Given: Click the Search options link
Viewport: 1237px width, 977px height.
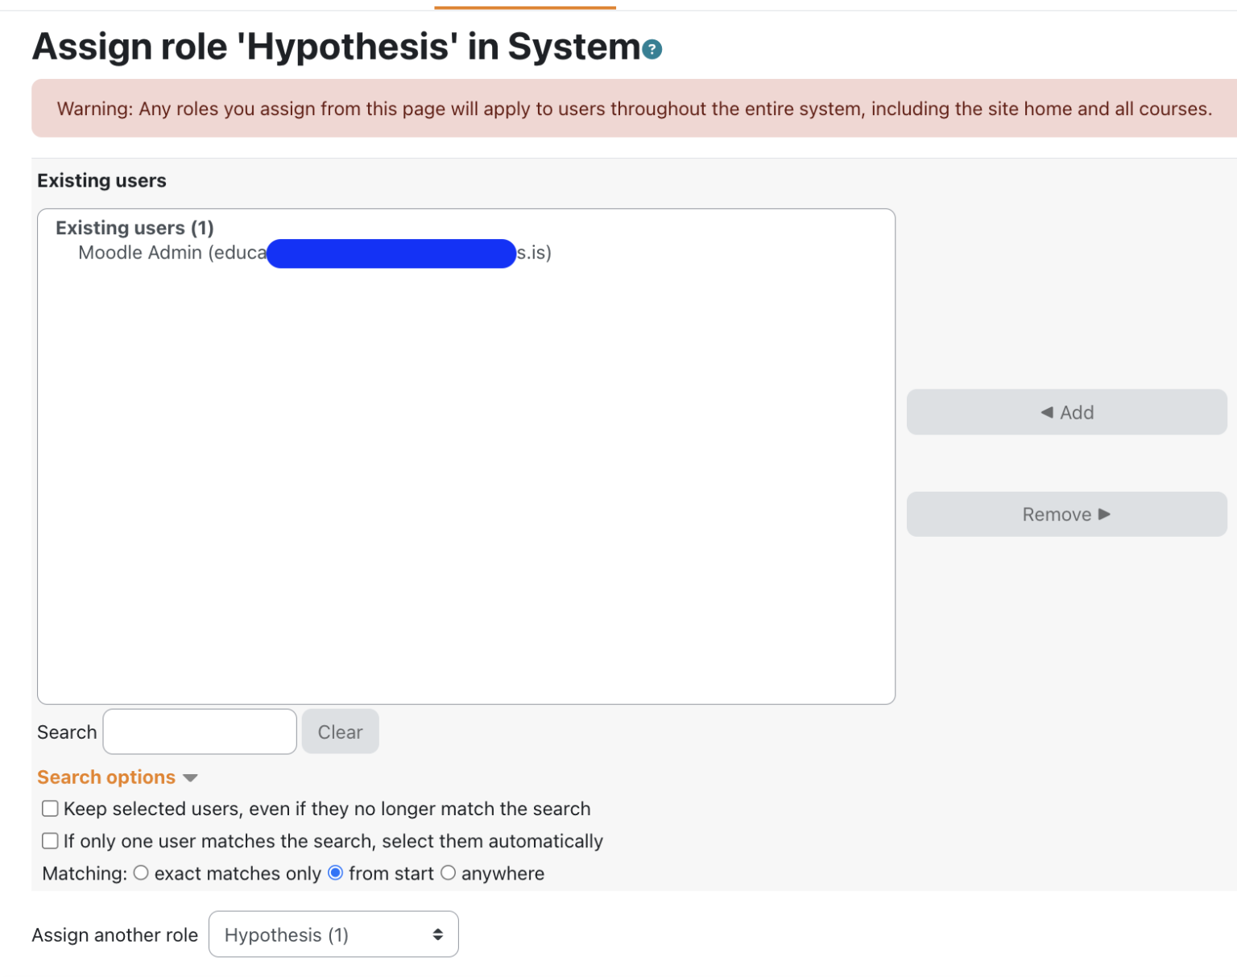Looking at the screenshot, I should (x=105, y=777).
